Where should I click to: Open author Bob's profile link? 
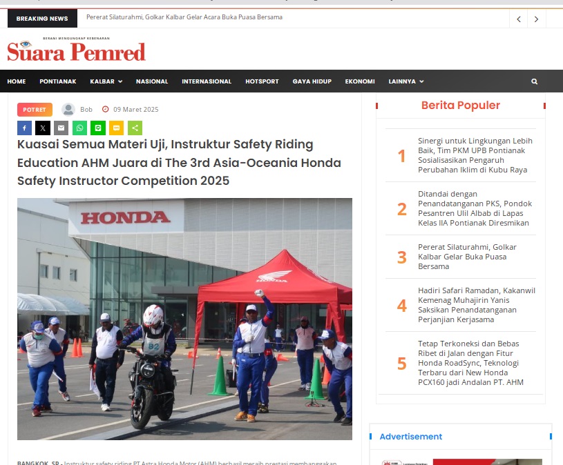pos(86,109)
